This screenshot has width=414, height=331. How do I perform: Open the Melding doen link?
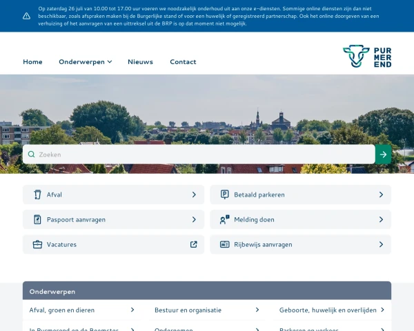pos(300,219)
